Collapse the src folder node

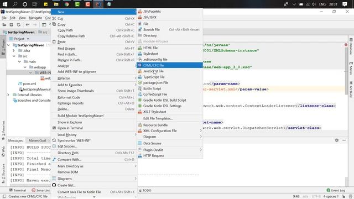[14, 56]
